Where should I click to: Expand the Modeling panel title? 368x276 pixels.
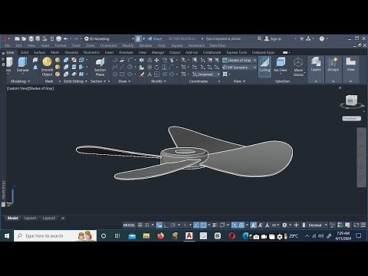(20, 81)
